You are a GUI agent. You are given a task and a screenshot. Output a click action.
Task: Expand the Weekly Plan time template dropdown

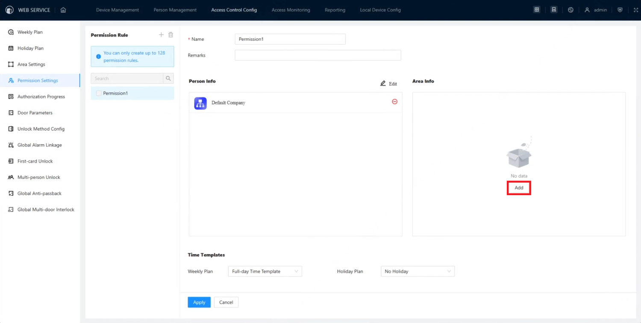265,271
